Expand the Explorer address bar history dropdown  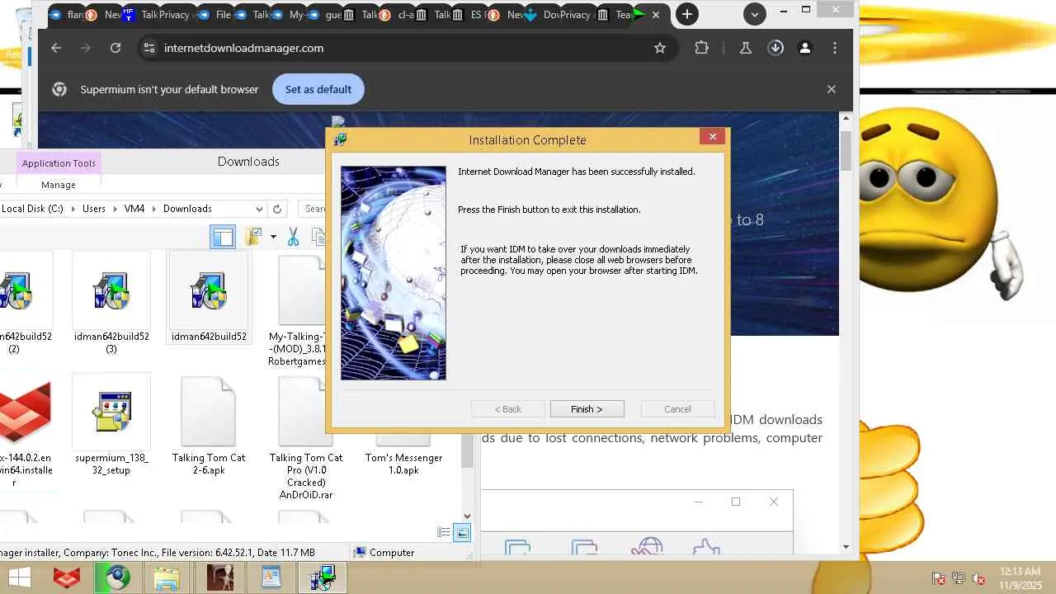point(259,210)
